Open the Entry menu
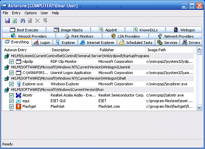The width and height of the screenshot is (205, 149). click(16, 13)
